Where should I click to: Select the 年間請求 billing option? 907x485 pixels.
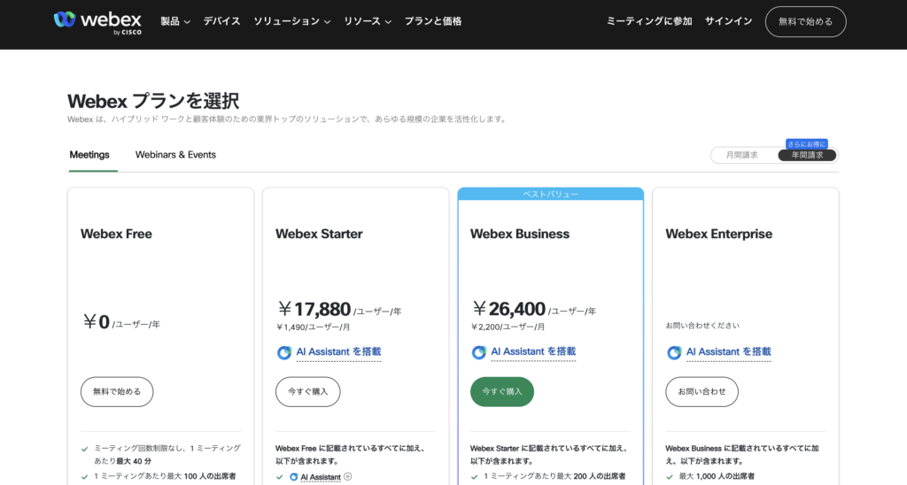807,156
